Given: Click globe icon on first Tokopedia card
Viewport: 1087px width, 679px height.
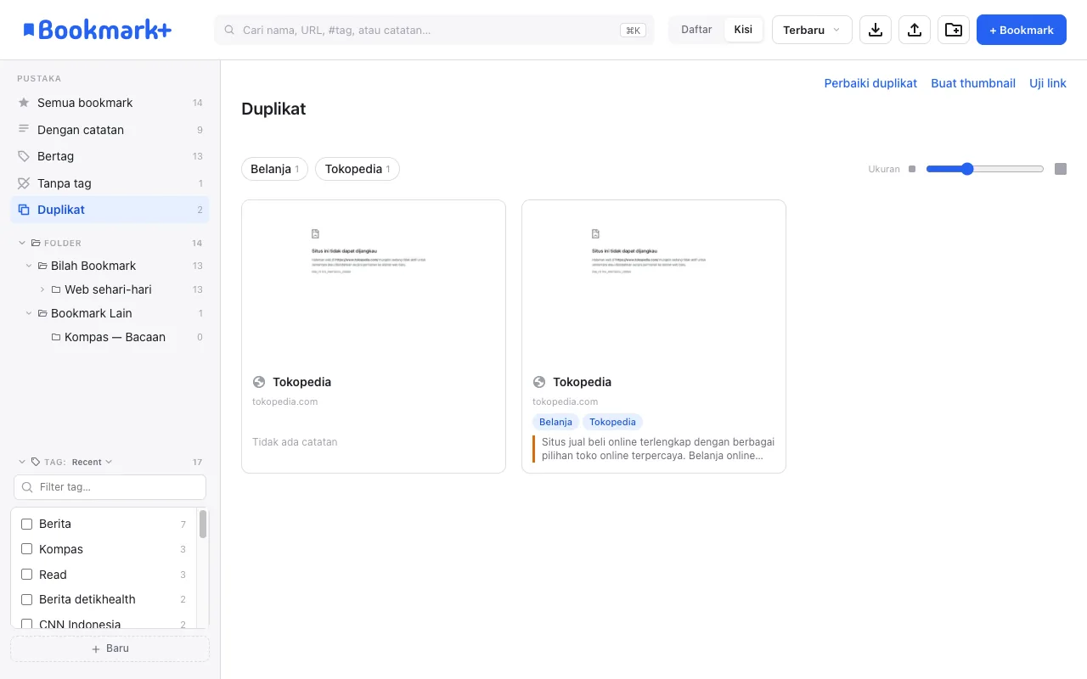Looking at the screenshot, I should coord(259,382).
